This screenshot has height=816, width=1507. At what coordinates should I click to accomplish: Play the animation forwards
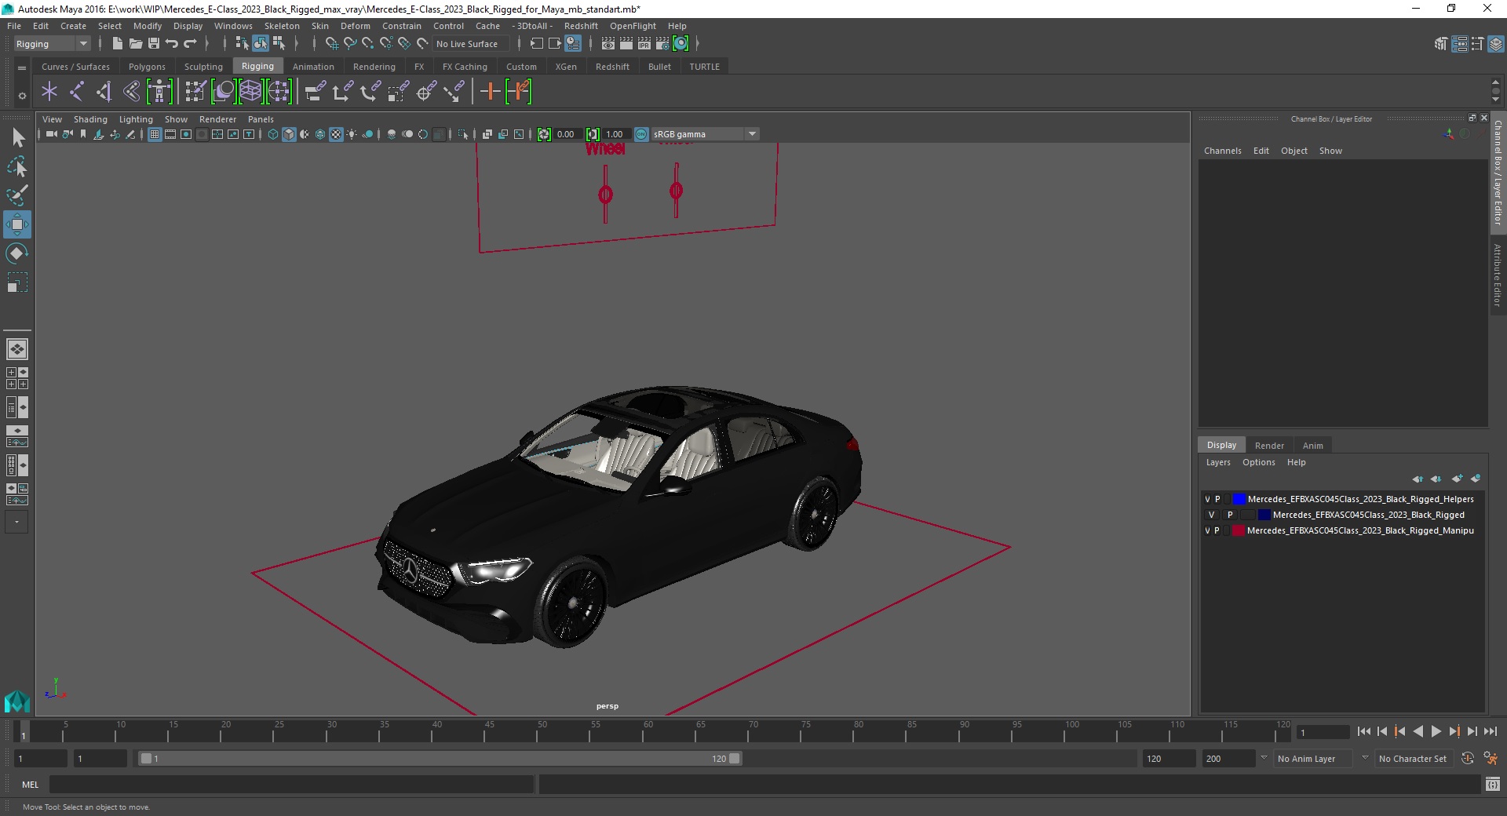pyautogui.click(x=1436, y=731)
